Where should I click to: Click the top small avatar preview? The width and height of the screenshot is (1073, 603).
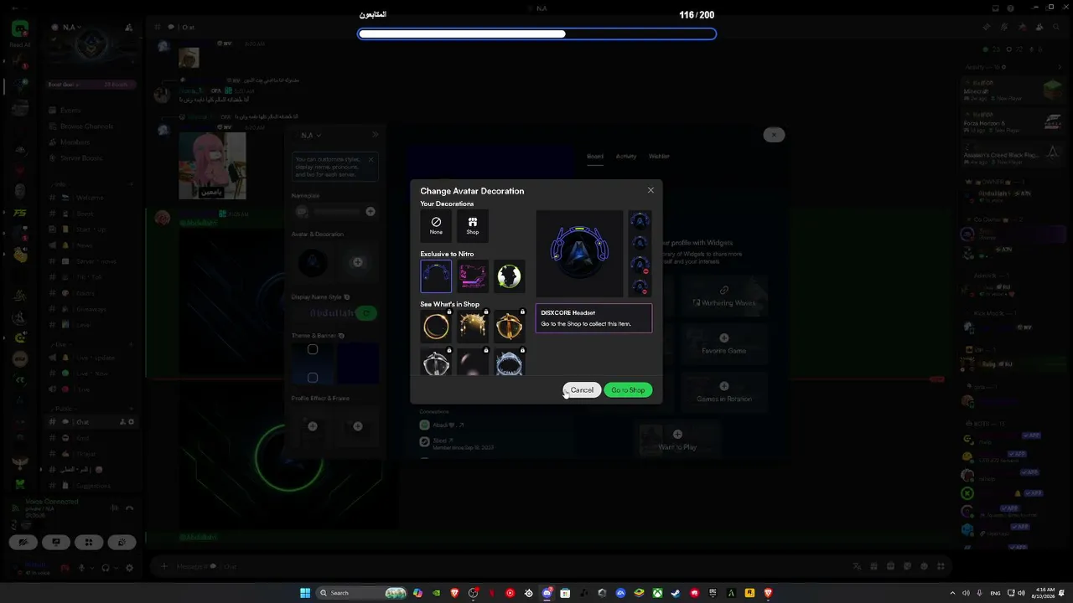point(640,220)
